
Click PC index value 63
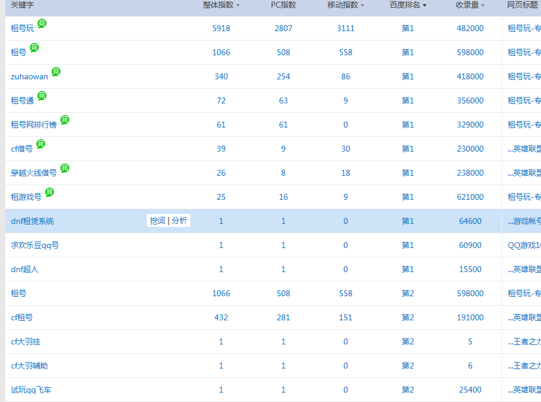pos(283,101)
